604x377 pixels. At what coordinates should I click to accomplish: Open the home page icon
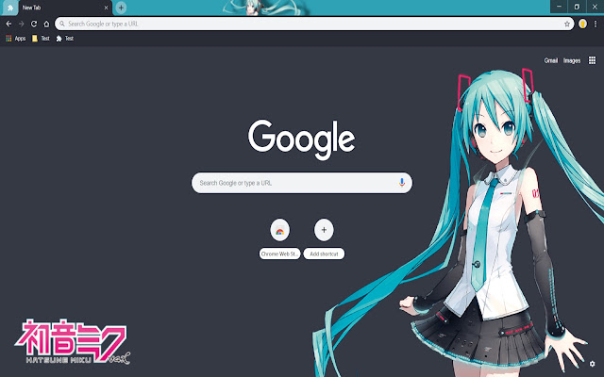46,24
